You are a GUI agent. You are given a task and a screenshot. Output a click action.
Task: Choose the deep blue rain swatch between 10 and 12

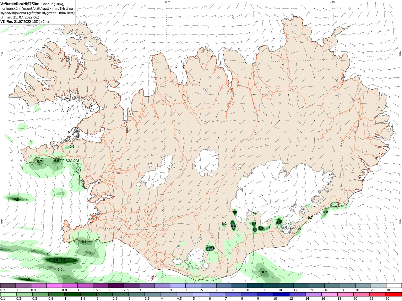coord(280,294)
